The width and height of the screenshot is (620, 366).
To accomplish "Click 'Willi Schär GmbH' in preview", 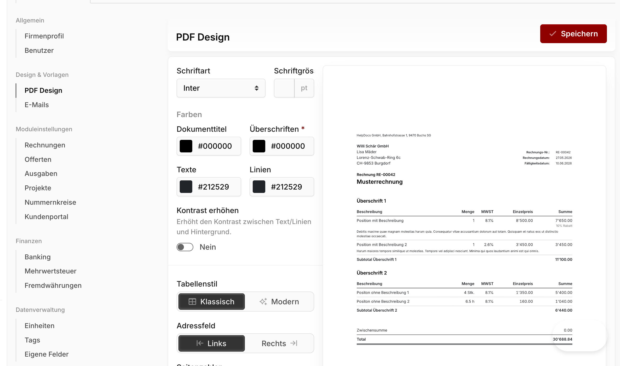I will [373, 146].
